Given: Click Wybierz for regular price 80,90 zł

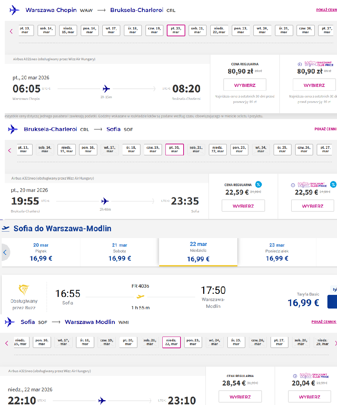Looking at the screenshot, I should point(245,85).
